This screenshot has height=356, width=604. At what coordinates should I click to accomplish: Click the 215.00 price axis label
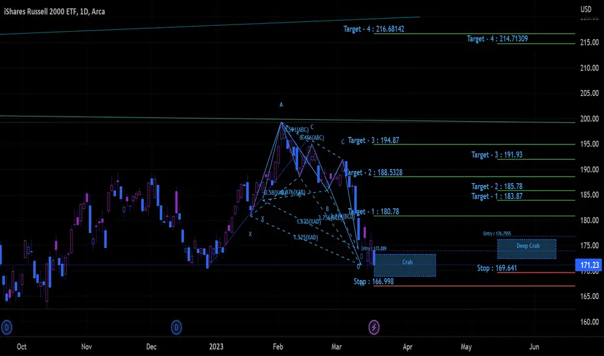(589, 42)
